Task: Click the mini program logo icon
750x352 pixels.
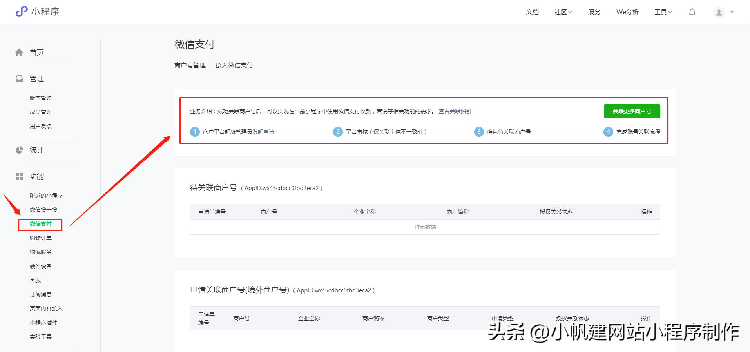Action: (22, 11)
